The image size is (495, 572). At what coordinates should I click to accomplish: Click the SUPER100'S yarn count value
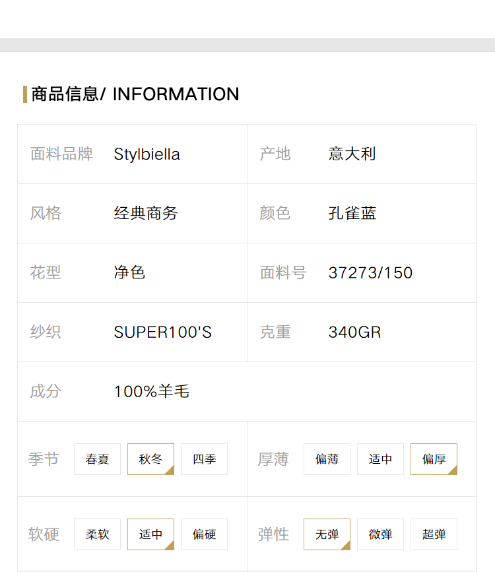pos(163,332)
